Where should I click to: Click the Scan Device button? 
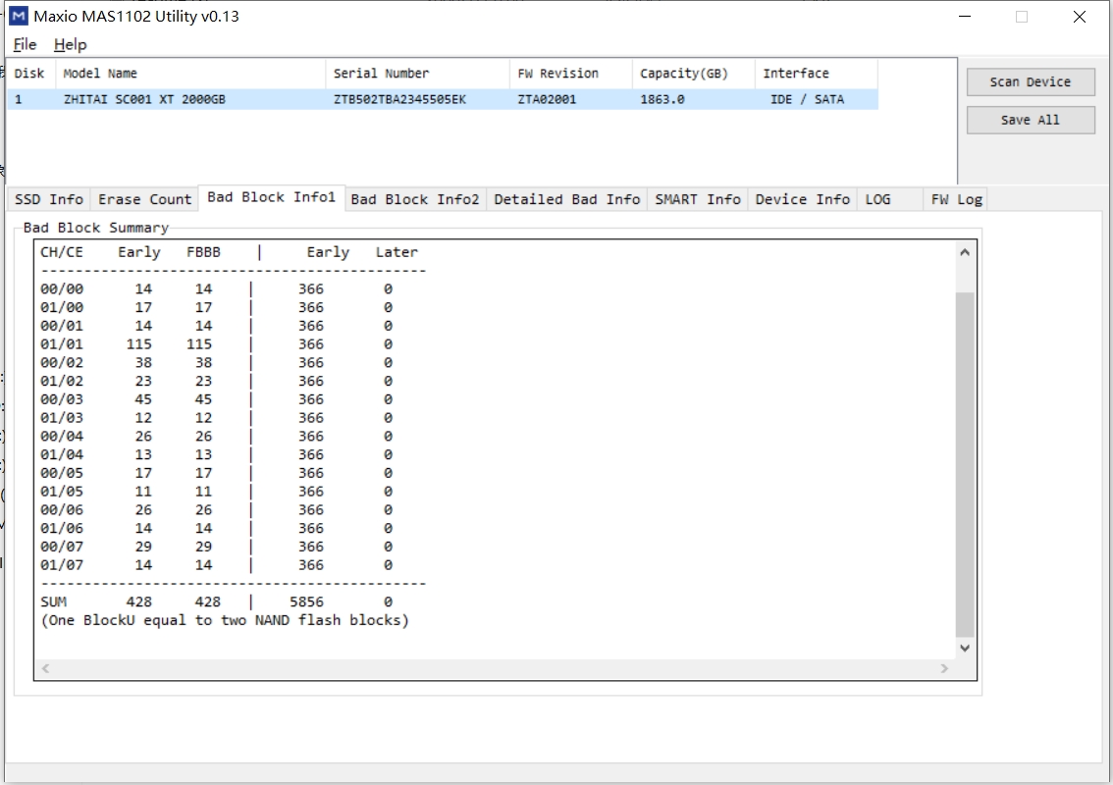pos(1030,82)
